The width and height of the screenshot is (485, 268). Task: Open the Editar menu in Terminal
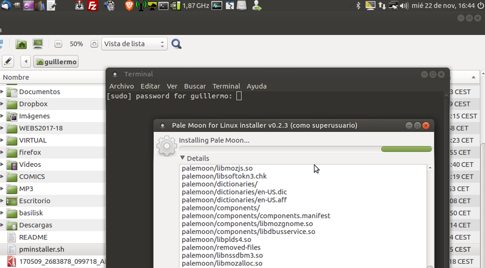tap(150, 86)
